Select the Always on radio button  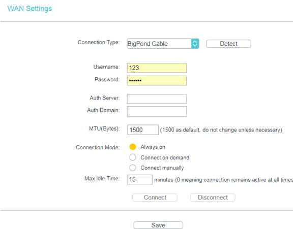[x=133, y=147]
